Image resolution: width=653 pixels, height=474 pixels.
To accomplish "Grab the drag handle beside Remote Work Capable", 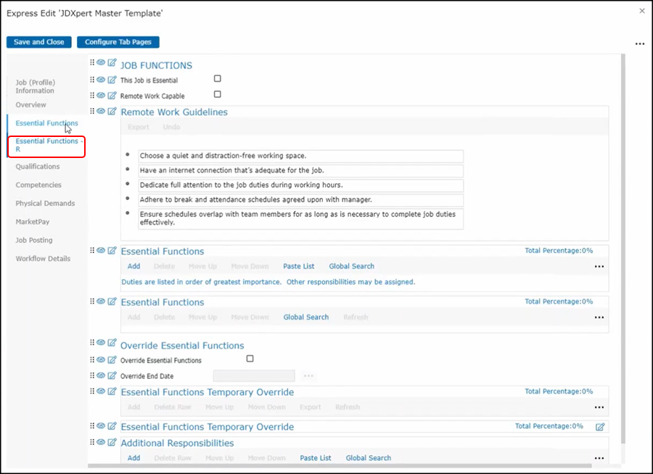I will 92,95.
